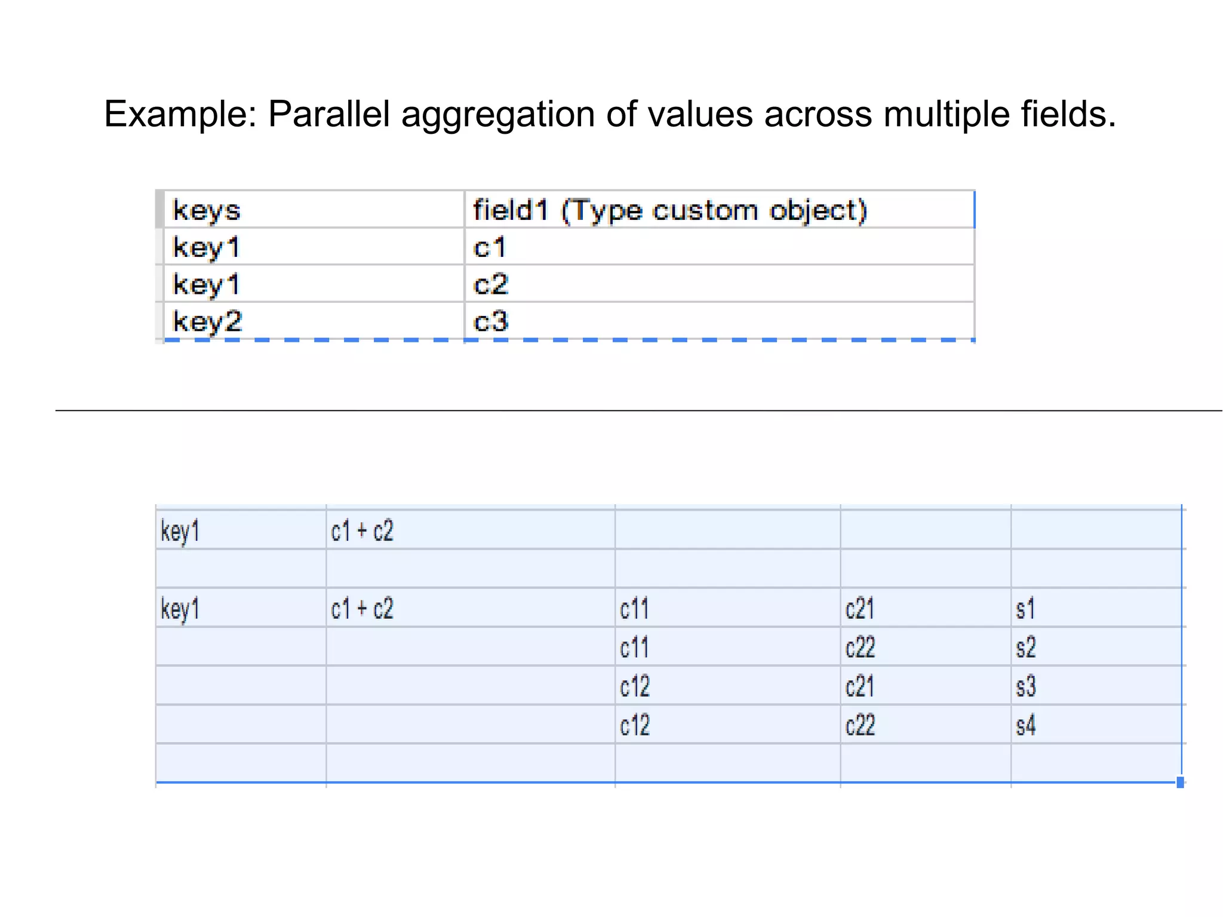Select the "field1 (Type custom object)" header cell

pos(720,210)
